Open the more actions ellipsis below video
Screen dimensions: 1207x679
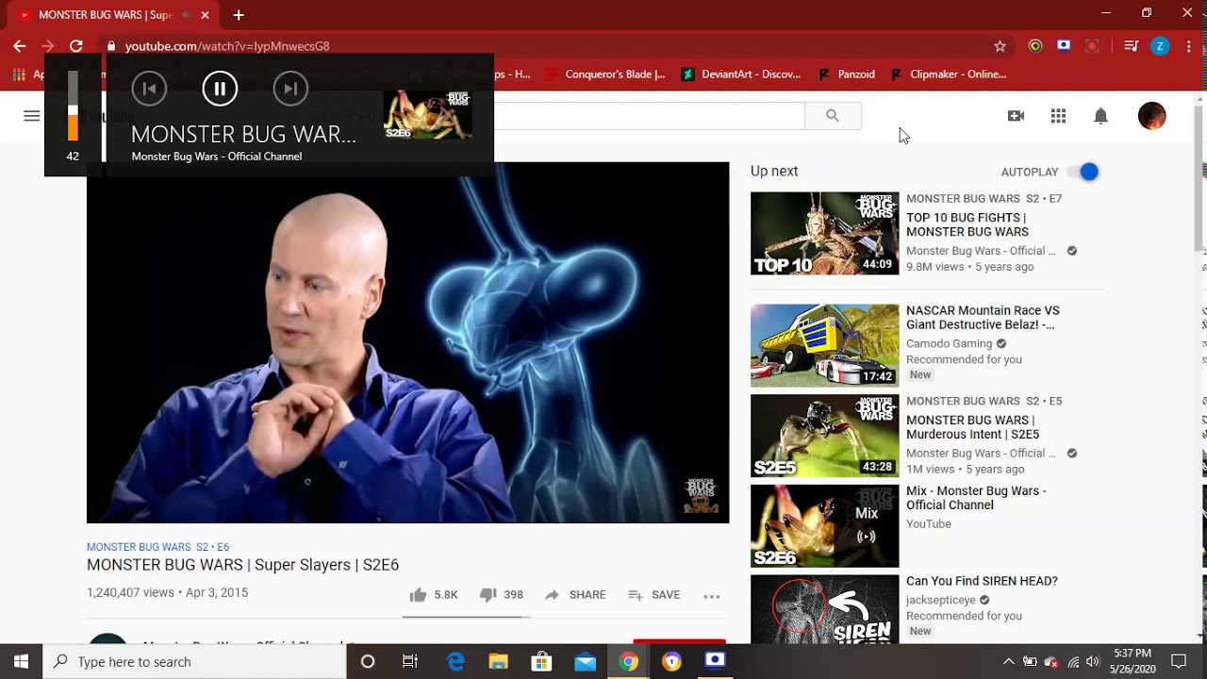pos(712,596)
